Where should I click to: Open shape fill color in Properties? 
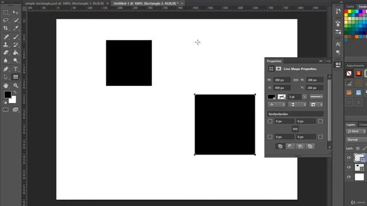point(271,97)
